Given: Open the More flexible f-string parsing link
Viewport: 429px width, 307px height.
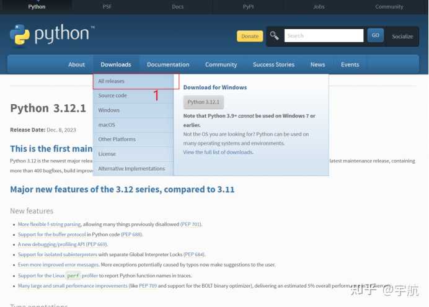Looking at the screenshot, I should (x=50, y=225).
